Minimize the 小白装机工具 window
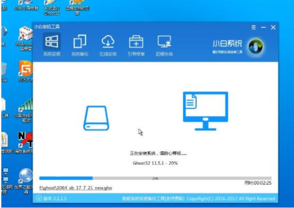 click(x=263, y=27)
